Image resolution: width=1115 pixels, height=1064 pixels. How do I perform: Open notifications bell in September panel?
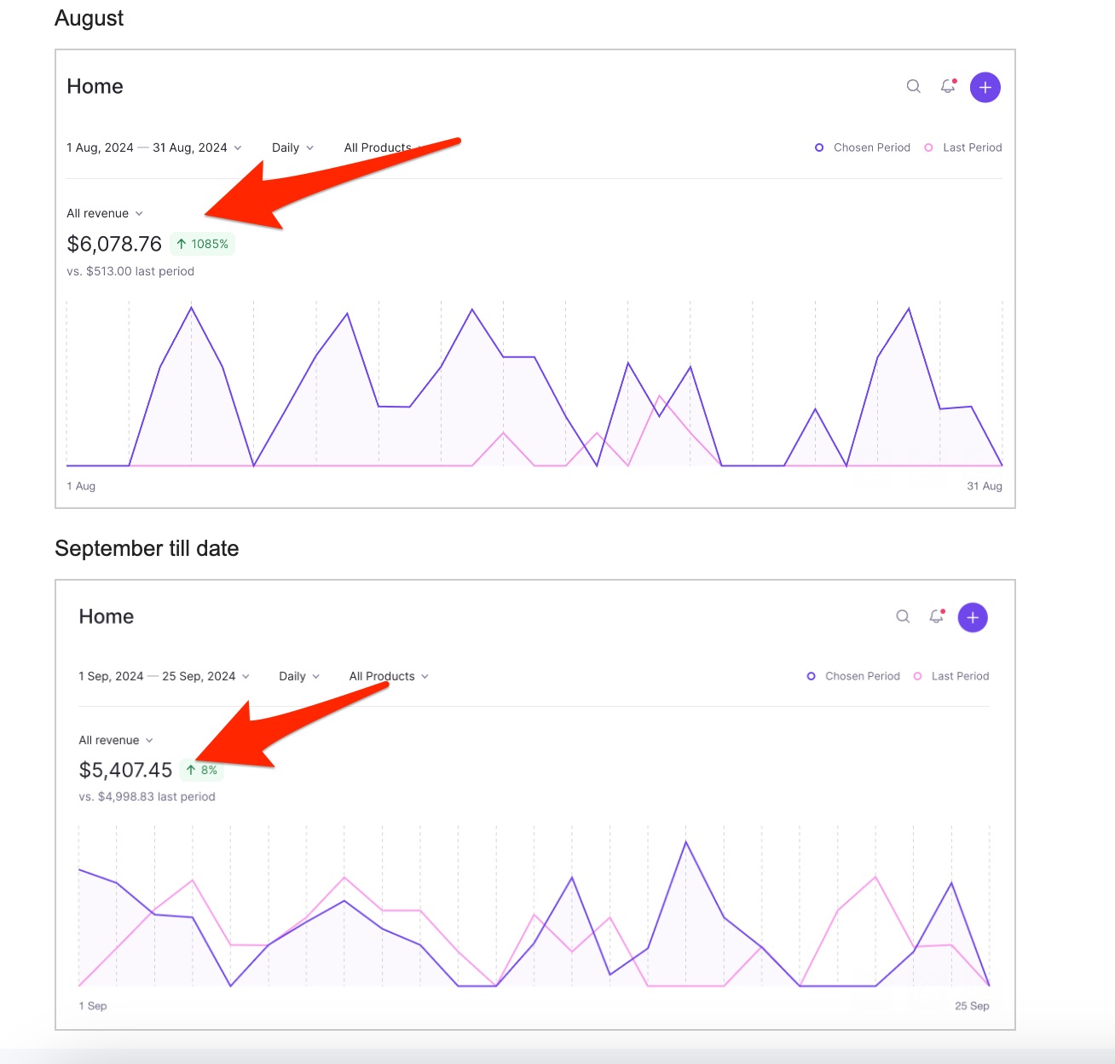point(937,616)
